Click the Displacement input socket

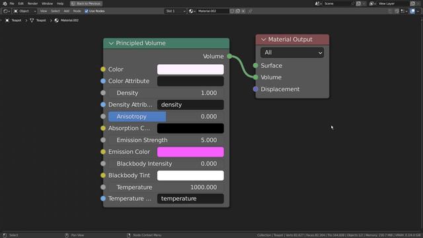click(x=256, y=89)
